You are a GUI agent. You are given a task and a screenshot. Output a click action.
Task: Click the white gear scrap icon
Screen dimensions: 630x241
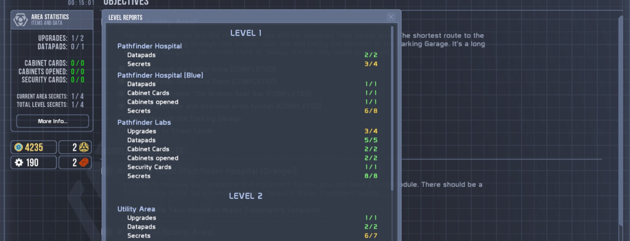click(x=19, y=162)
